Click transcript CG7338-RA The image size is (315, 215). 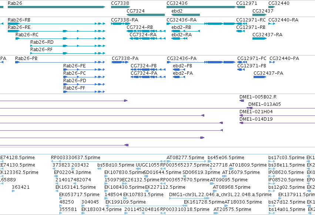[x=121, y=24]
